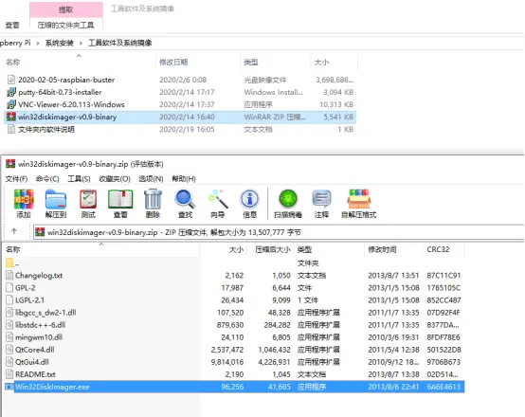
Task: Open the 命令(C) menu
Action: pos(47,179)
